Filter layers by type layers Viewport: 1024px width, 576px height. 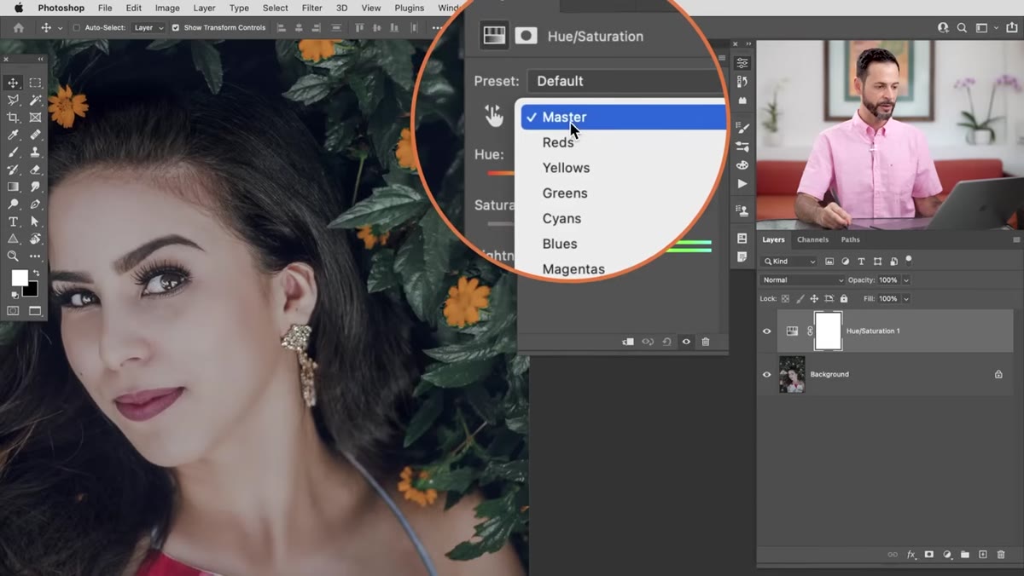[x=861, y=262]
